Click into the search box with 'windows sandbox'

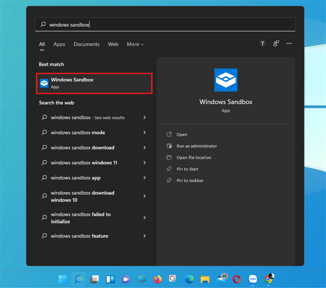(x=165, y=24)
